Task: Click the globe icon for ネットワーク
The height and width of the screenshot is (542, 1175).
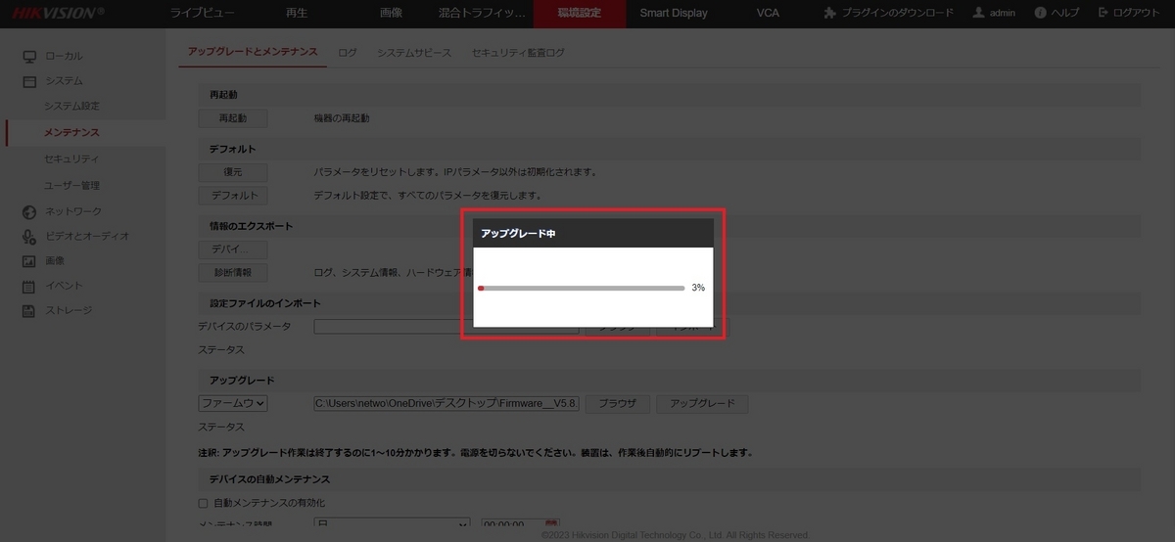Action: click(x=29, y=211)
